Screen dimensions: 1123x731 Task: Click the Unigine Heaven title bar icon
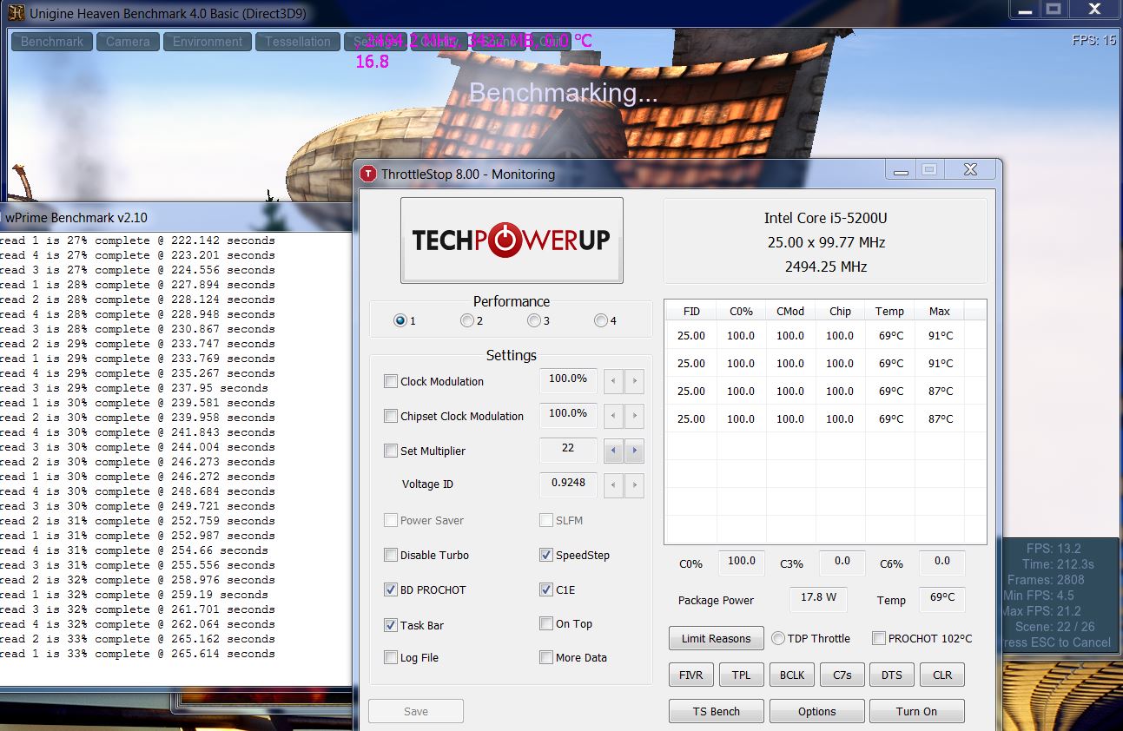15,13
